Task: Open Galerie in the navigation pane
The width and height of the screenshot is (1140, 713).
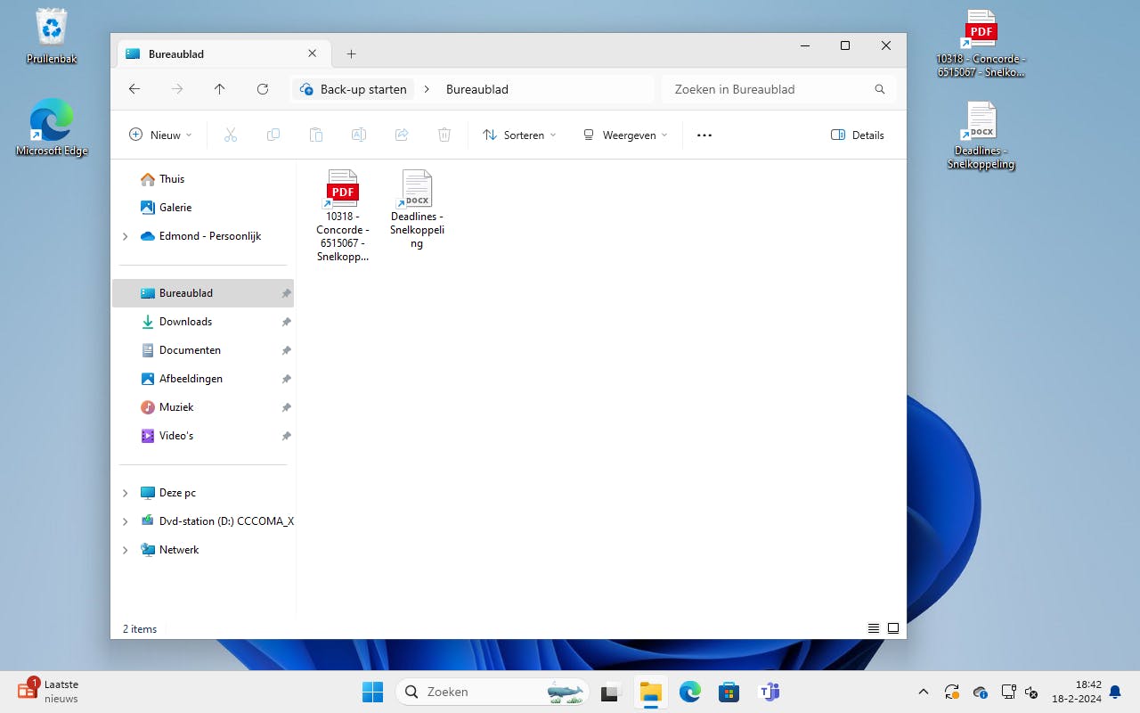Action: [166, 208]
